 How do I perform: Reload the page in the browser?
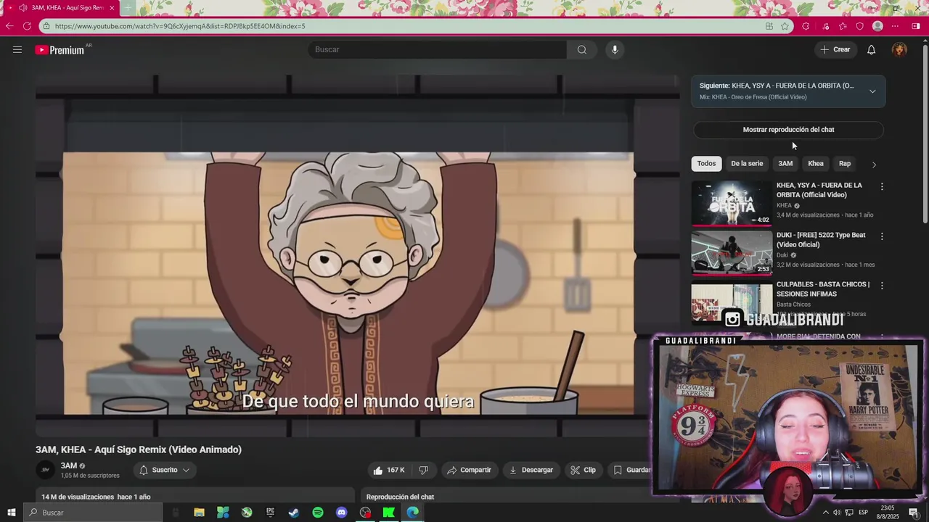pyautogui.click(x=27, y=26)
